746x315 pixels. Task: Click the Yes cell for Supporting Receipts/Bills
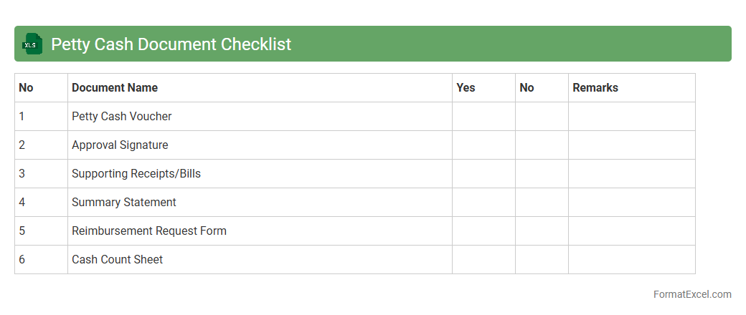[x=483, y=173]
